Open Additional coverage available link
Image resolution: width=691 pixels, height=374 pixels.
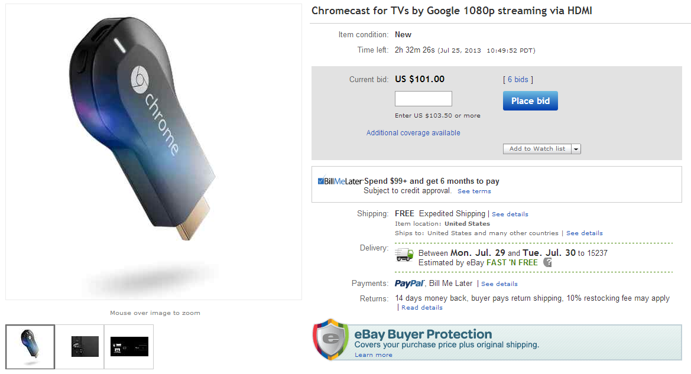[413, 132]
